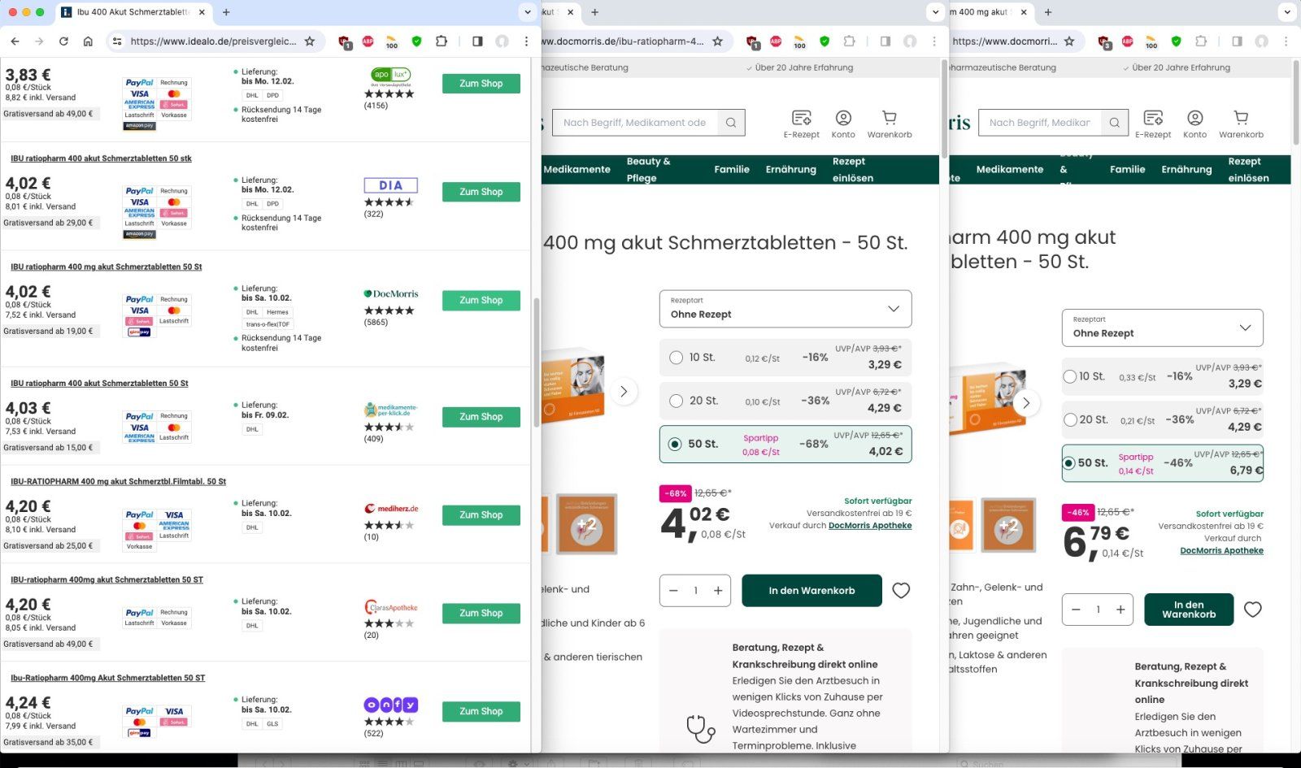Click the search magnifier on the 4,02 € page

coord(731,123)
